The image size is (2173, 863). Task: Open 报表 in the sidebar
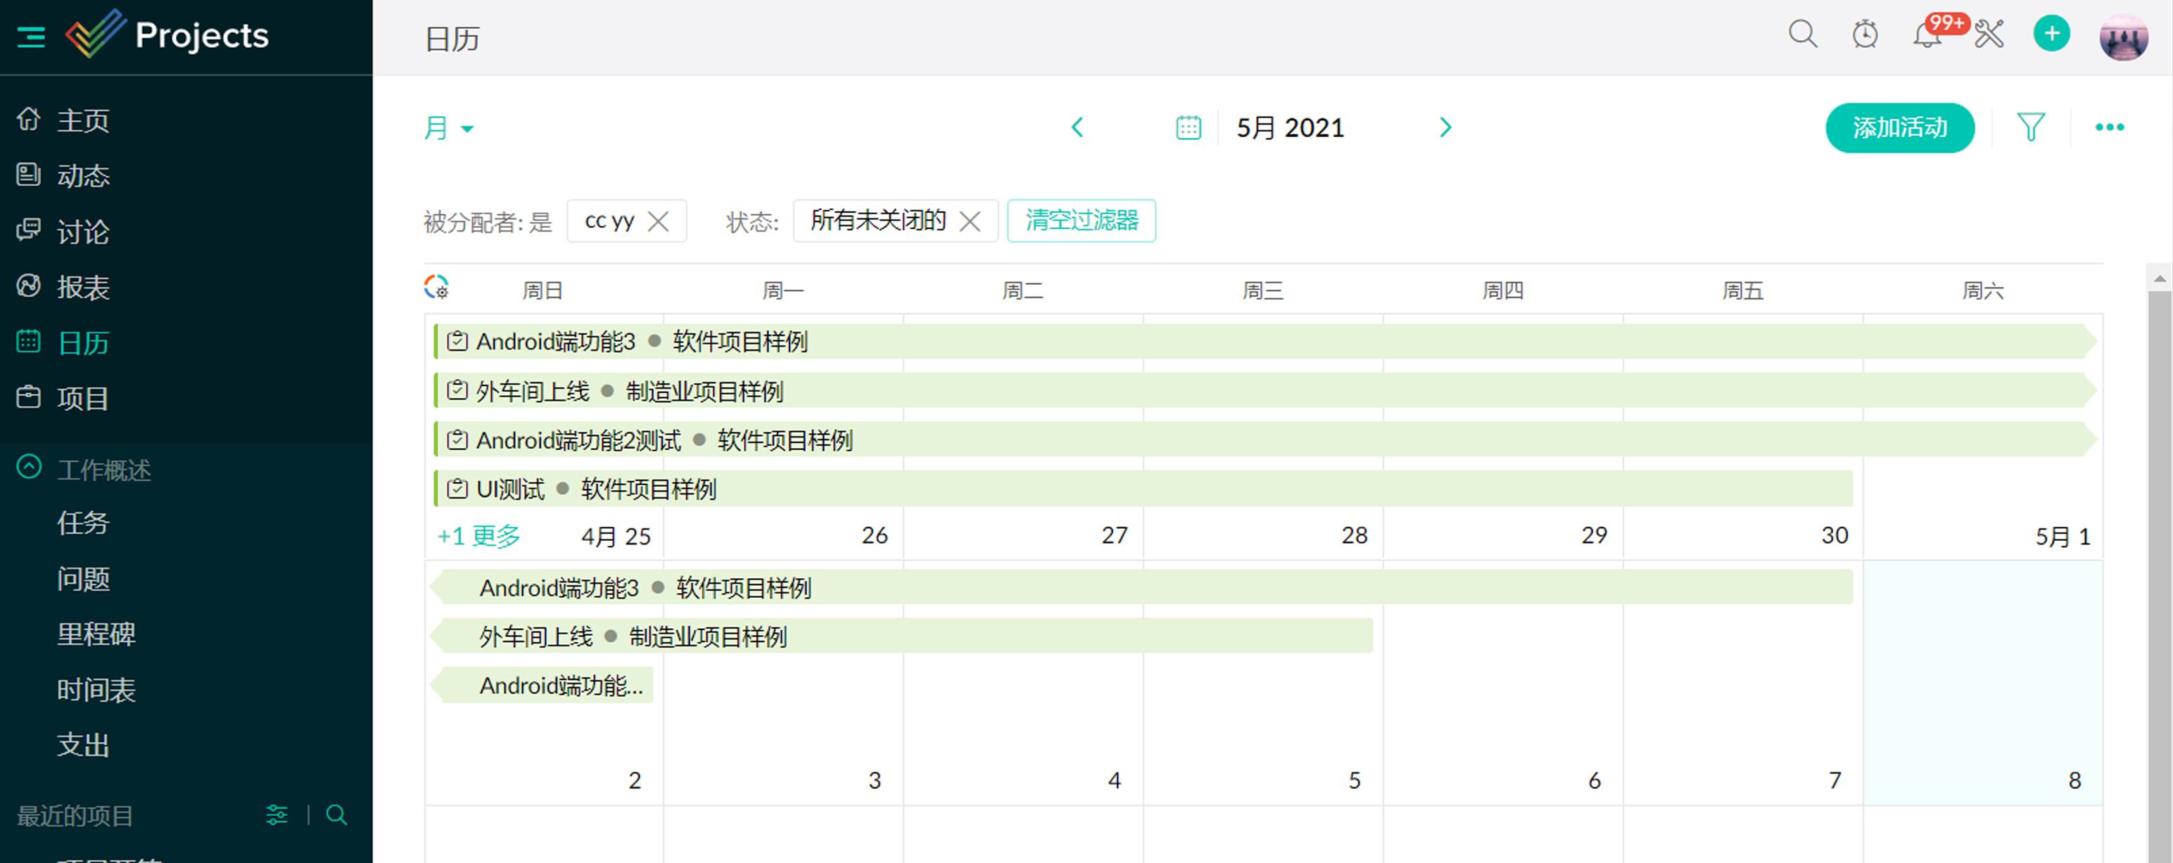pos(82,288)
